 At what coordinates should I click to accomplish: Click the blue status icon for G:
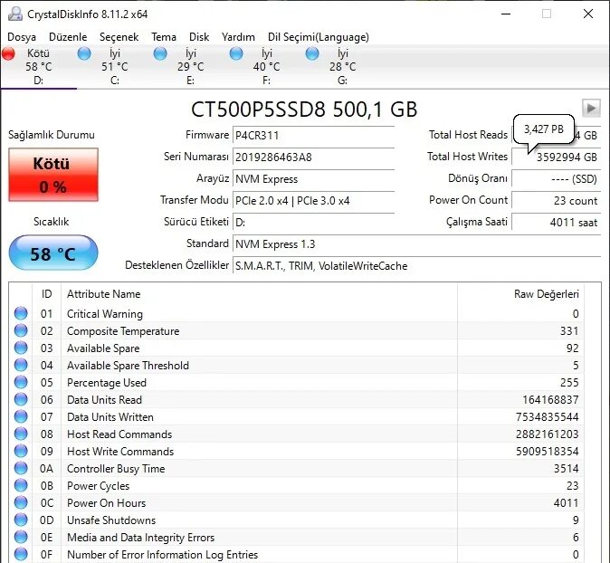pyautogui.click(x=312, y=53)
